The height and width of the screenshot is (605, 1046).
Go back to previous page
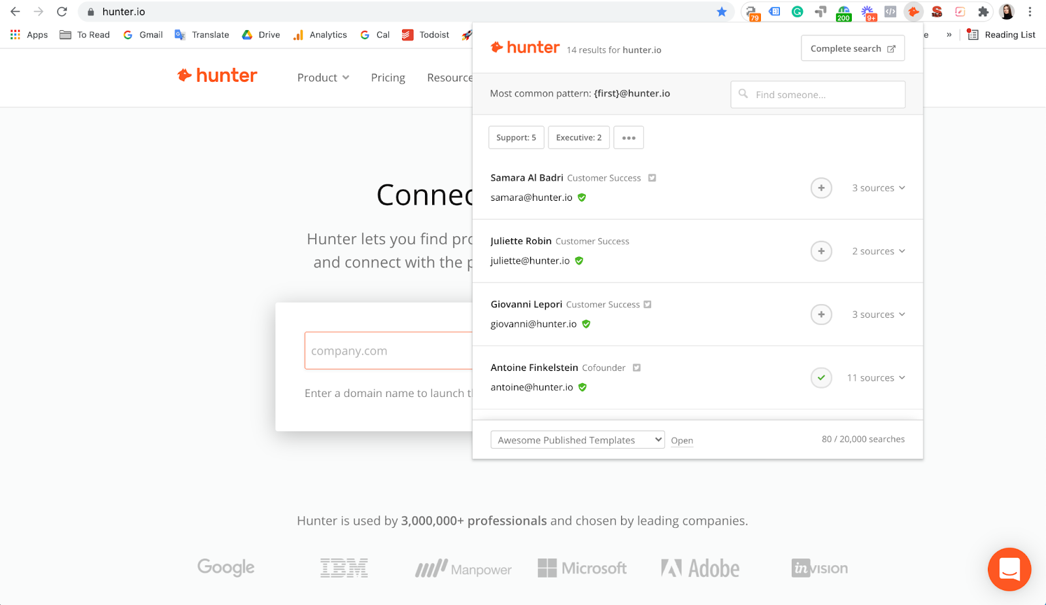(15, 12)
